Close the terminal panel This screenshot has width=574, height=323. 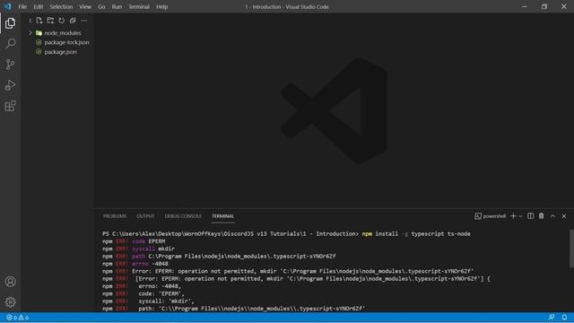[564, 216]
